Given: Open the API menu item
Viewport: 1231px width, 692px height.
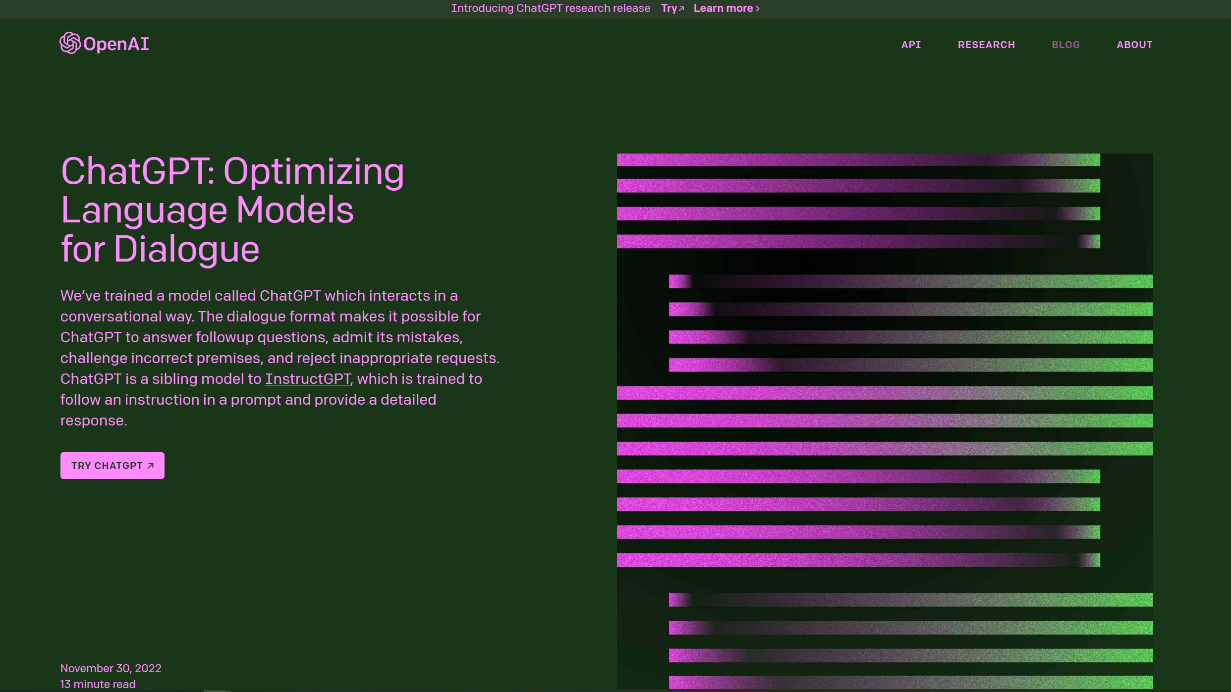Looking at the screenshot, I should pos(911,45).
